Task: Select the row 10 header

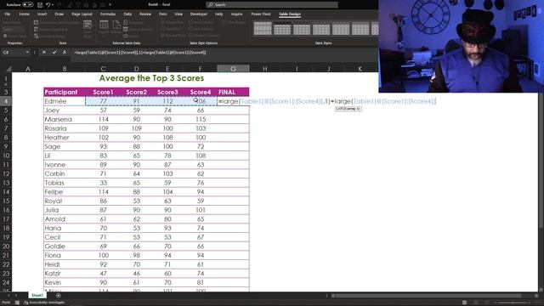Action: click(6, 156)
